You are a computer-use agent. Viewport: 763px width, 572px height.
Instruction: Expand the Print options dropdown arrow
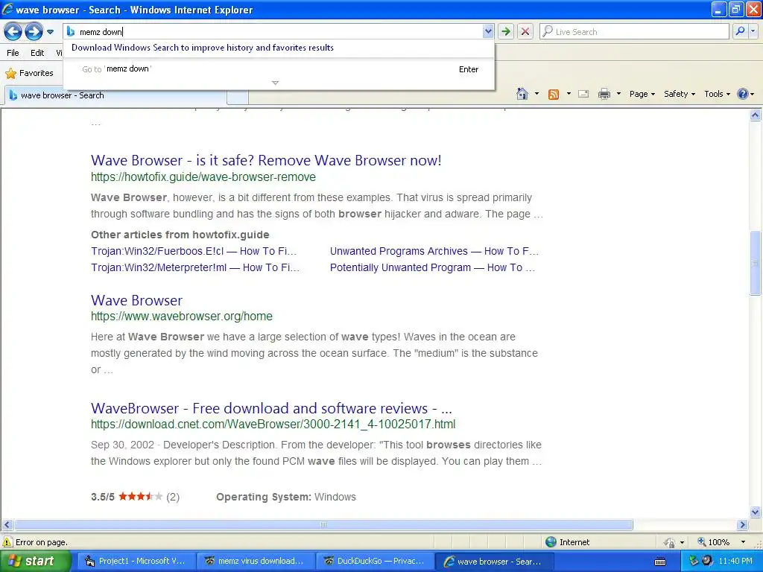click(618, 94)
